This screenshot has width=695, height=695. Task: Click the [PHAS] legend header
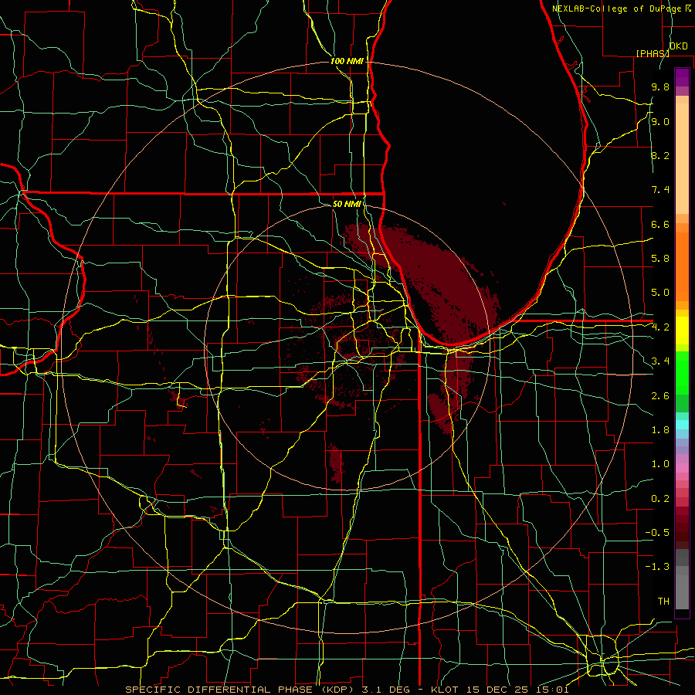coord(653,53)
